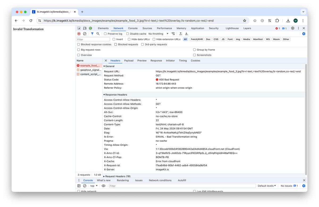This screenshot has width=319, height=207.
Task: Check the Blocked requests checkbox
Action: tap(116, 44)
